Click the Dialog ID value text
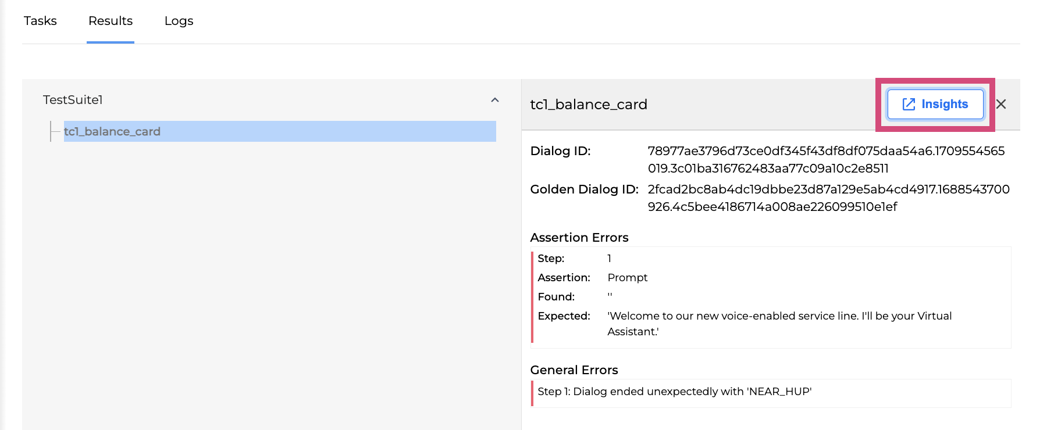 tap(826, 159)
